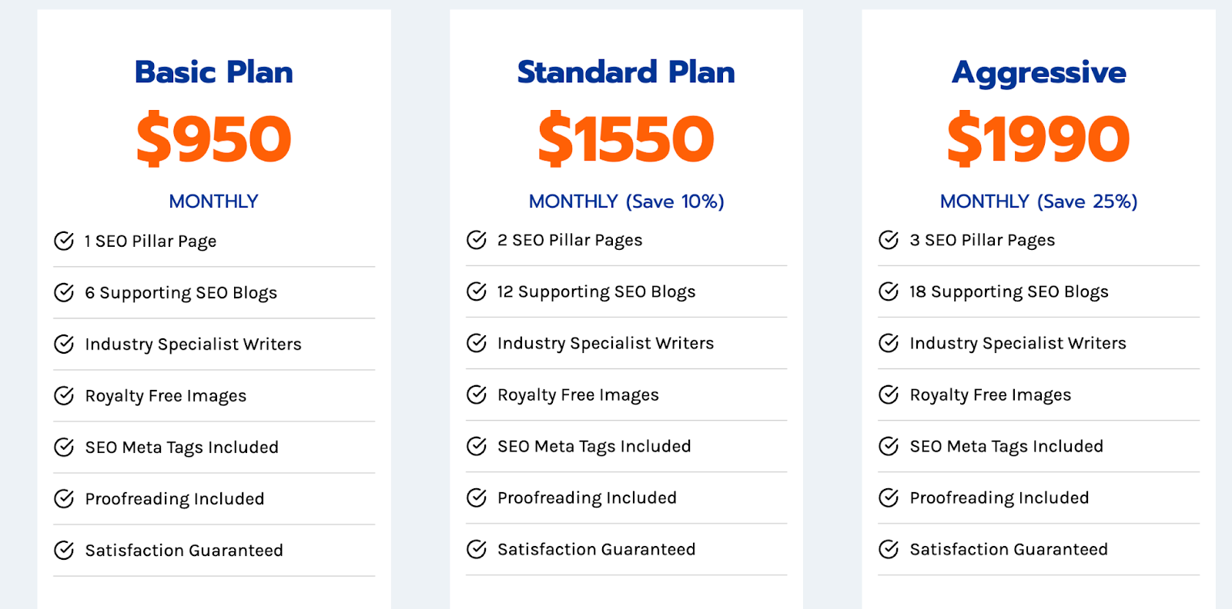
Task: Click Aggressive plan's Satisfaction Guaranteed checkmark
Action: (889, 549)
